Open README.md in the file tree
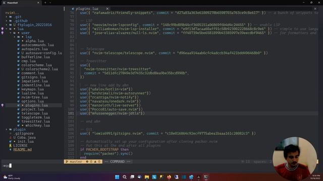The image size is (323, 181). (x=22, y=150)
